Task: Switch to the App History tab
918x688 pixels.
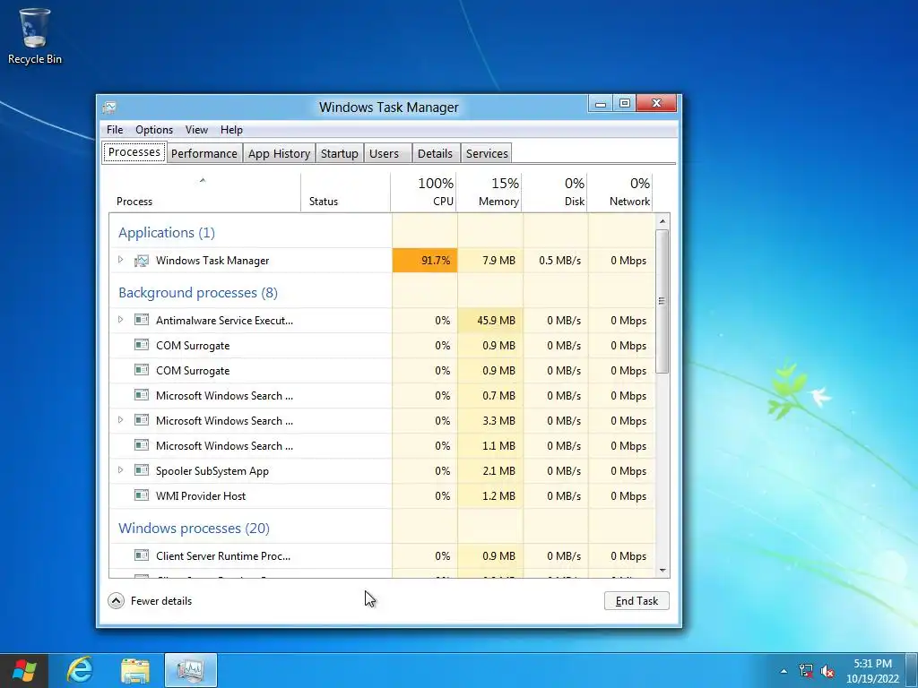Action: point(280,153)
